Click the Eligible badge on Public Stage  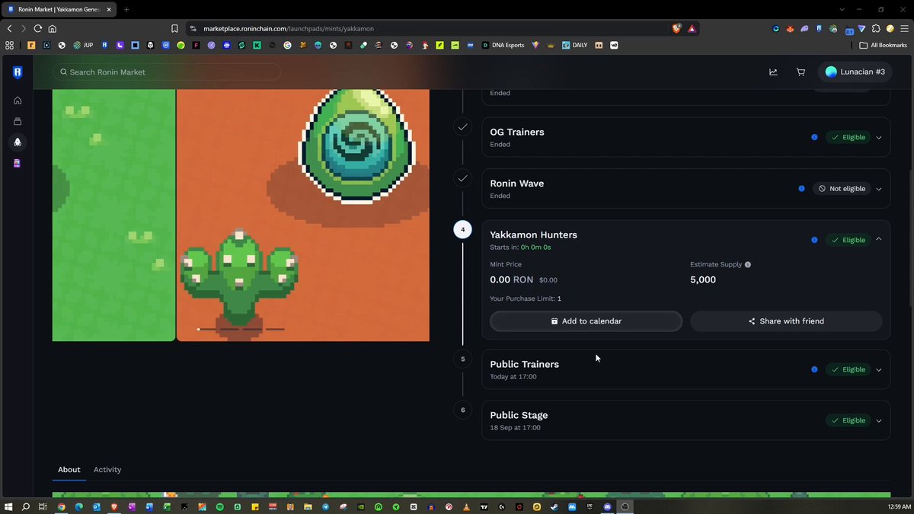[x=848, y=420]
